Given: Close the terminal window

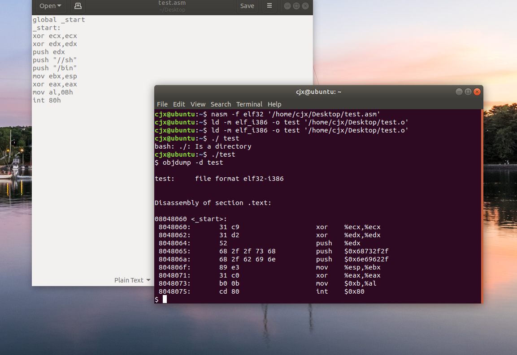Looking at the screenshot, I should click(477, 92).
